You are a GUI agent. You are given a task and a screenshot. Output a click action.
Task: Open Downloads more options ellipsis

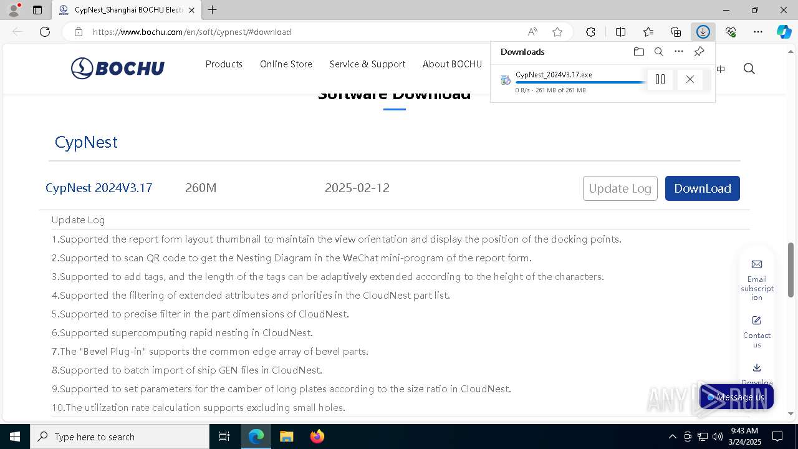tap(679, 52)
